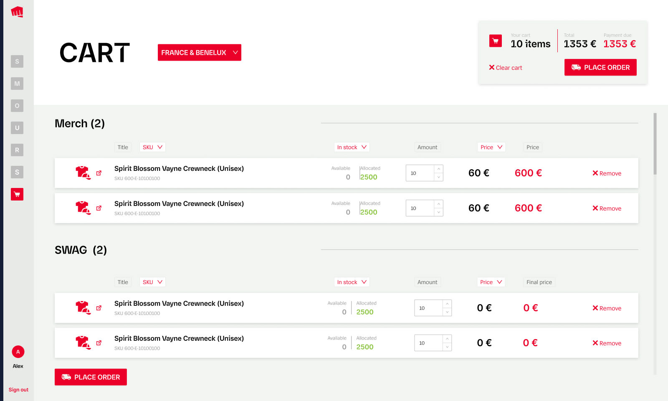
Task: Click the SKU 600-E-10100100 text in second SWAG row
Action: coord(137,348)
